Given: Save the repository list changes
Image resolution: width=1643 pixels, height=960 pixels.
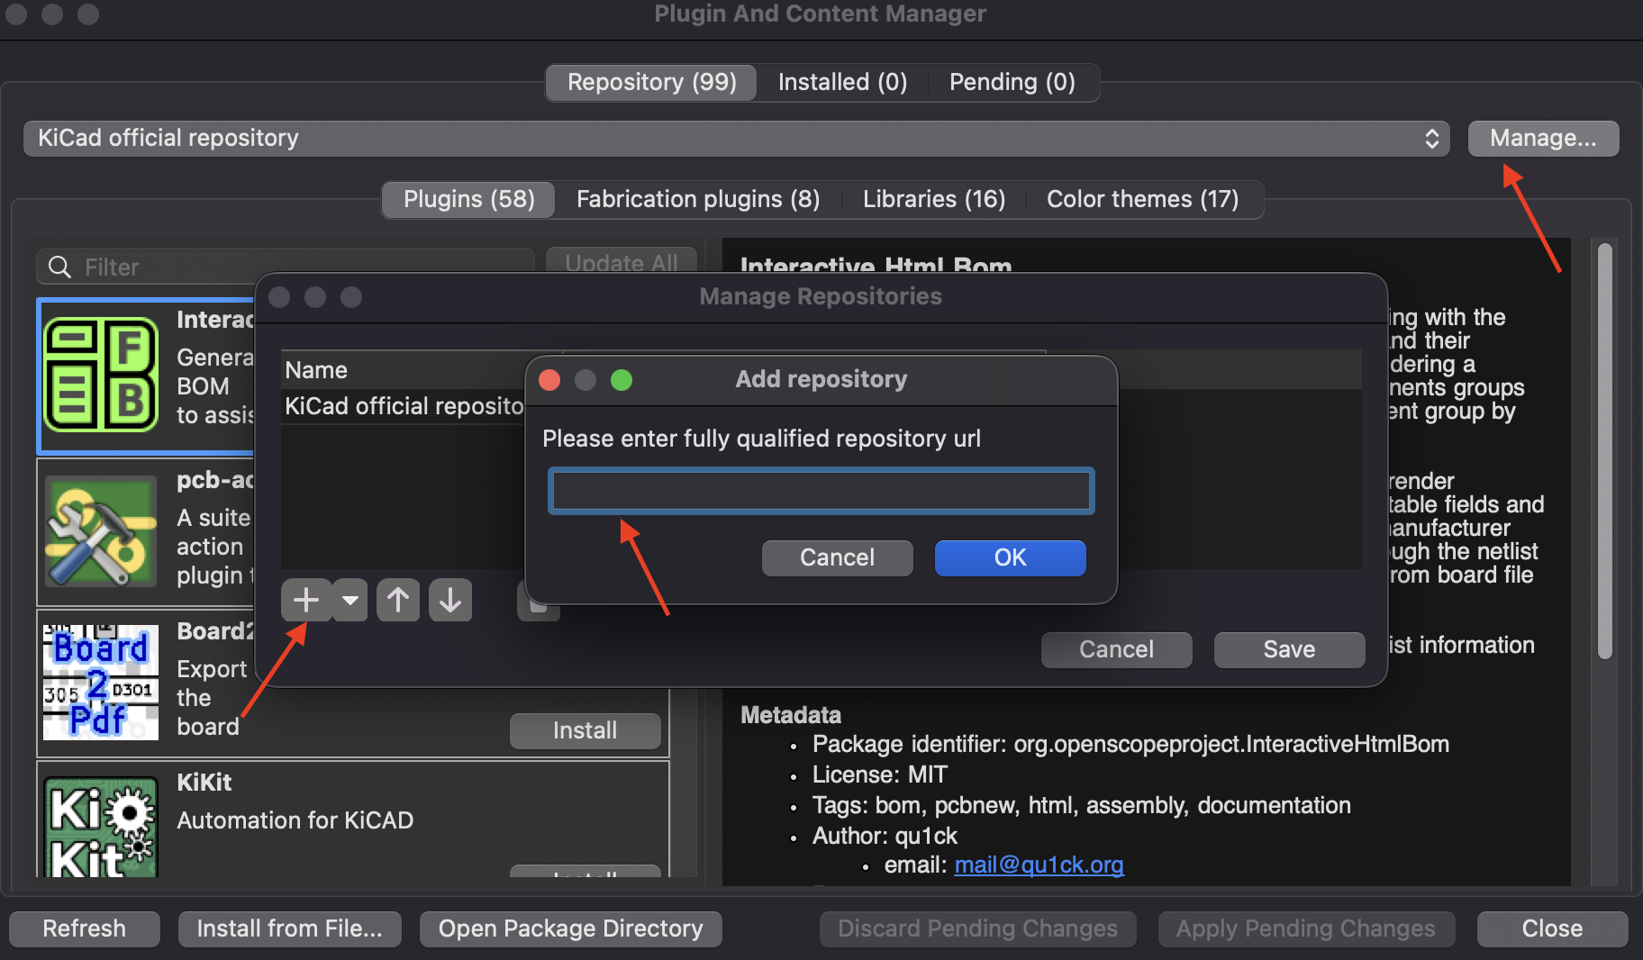Looking at the screenshot, I should pos(1288,649).
